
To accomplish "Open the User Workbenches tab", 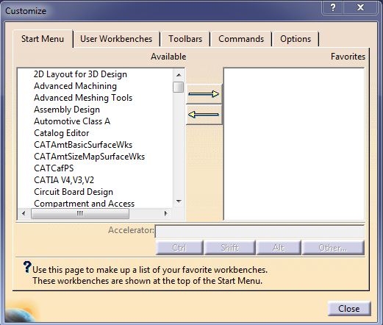I will tap(116, 39).
